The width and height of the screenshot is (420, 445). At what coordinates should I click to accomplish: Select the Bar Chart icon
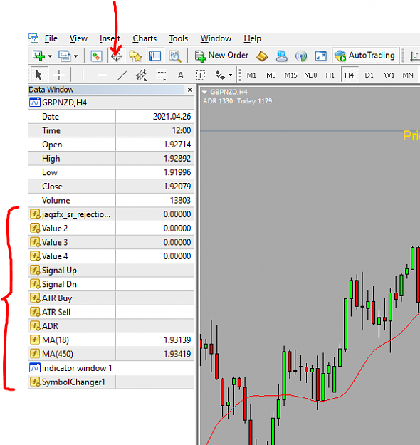coord(414,56)
